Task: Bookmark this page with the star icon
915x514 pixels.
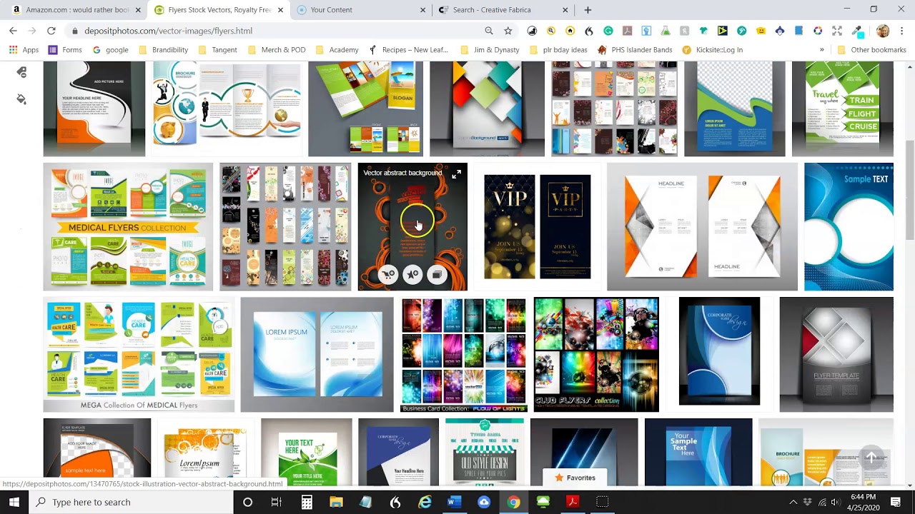Action: pos(508,31)
